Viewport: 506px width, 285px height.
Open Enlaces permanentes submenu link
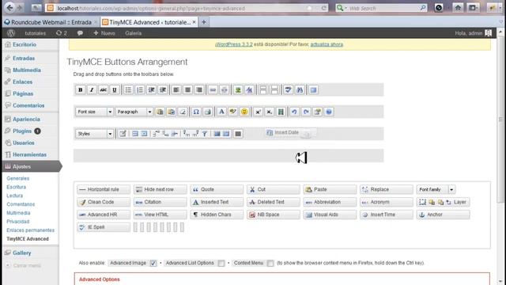(x=30, y=230)
